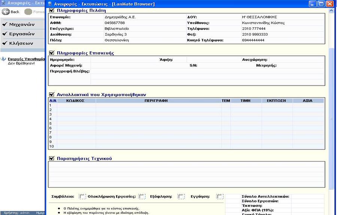The image size is (337, 215).
Task: Click the checkmark icon next to Κλήσεων
Action: (5, 43)
